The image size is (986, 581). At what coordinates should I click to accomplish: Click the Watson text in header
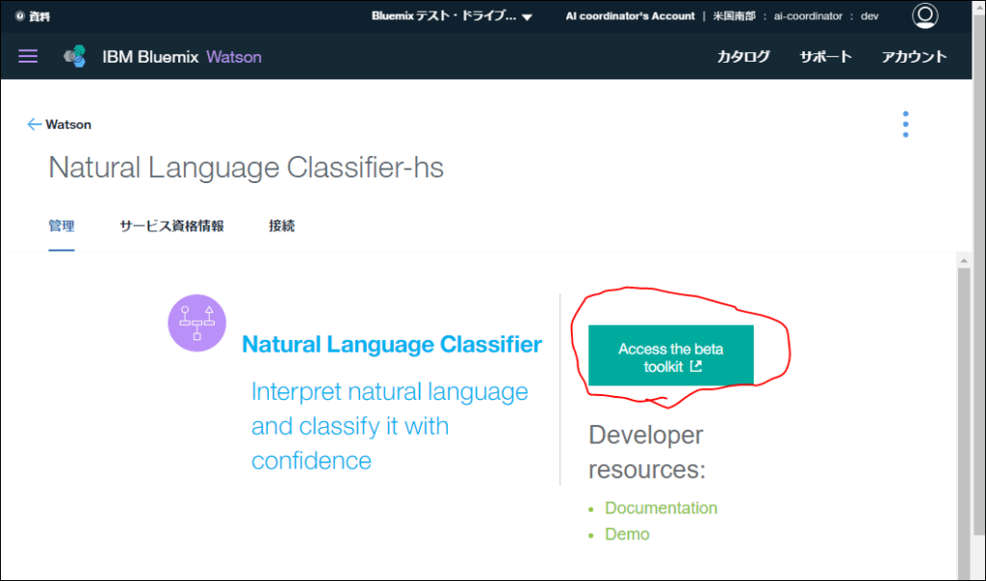(x=234, y=57)
